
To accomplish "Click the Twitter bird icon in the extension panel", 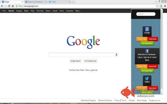I will 147,79.
